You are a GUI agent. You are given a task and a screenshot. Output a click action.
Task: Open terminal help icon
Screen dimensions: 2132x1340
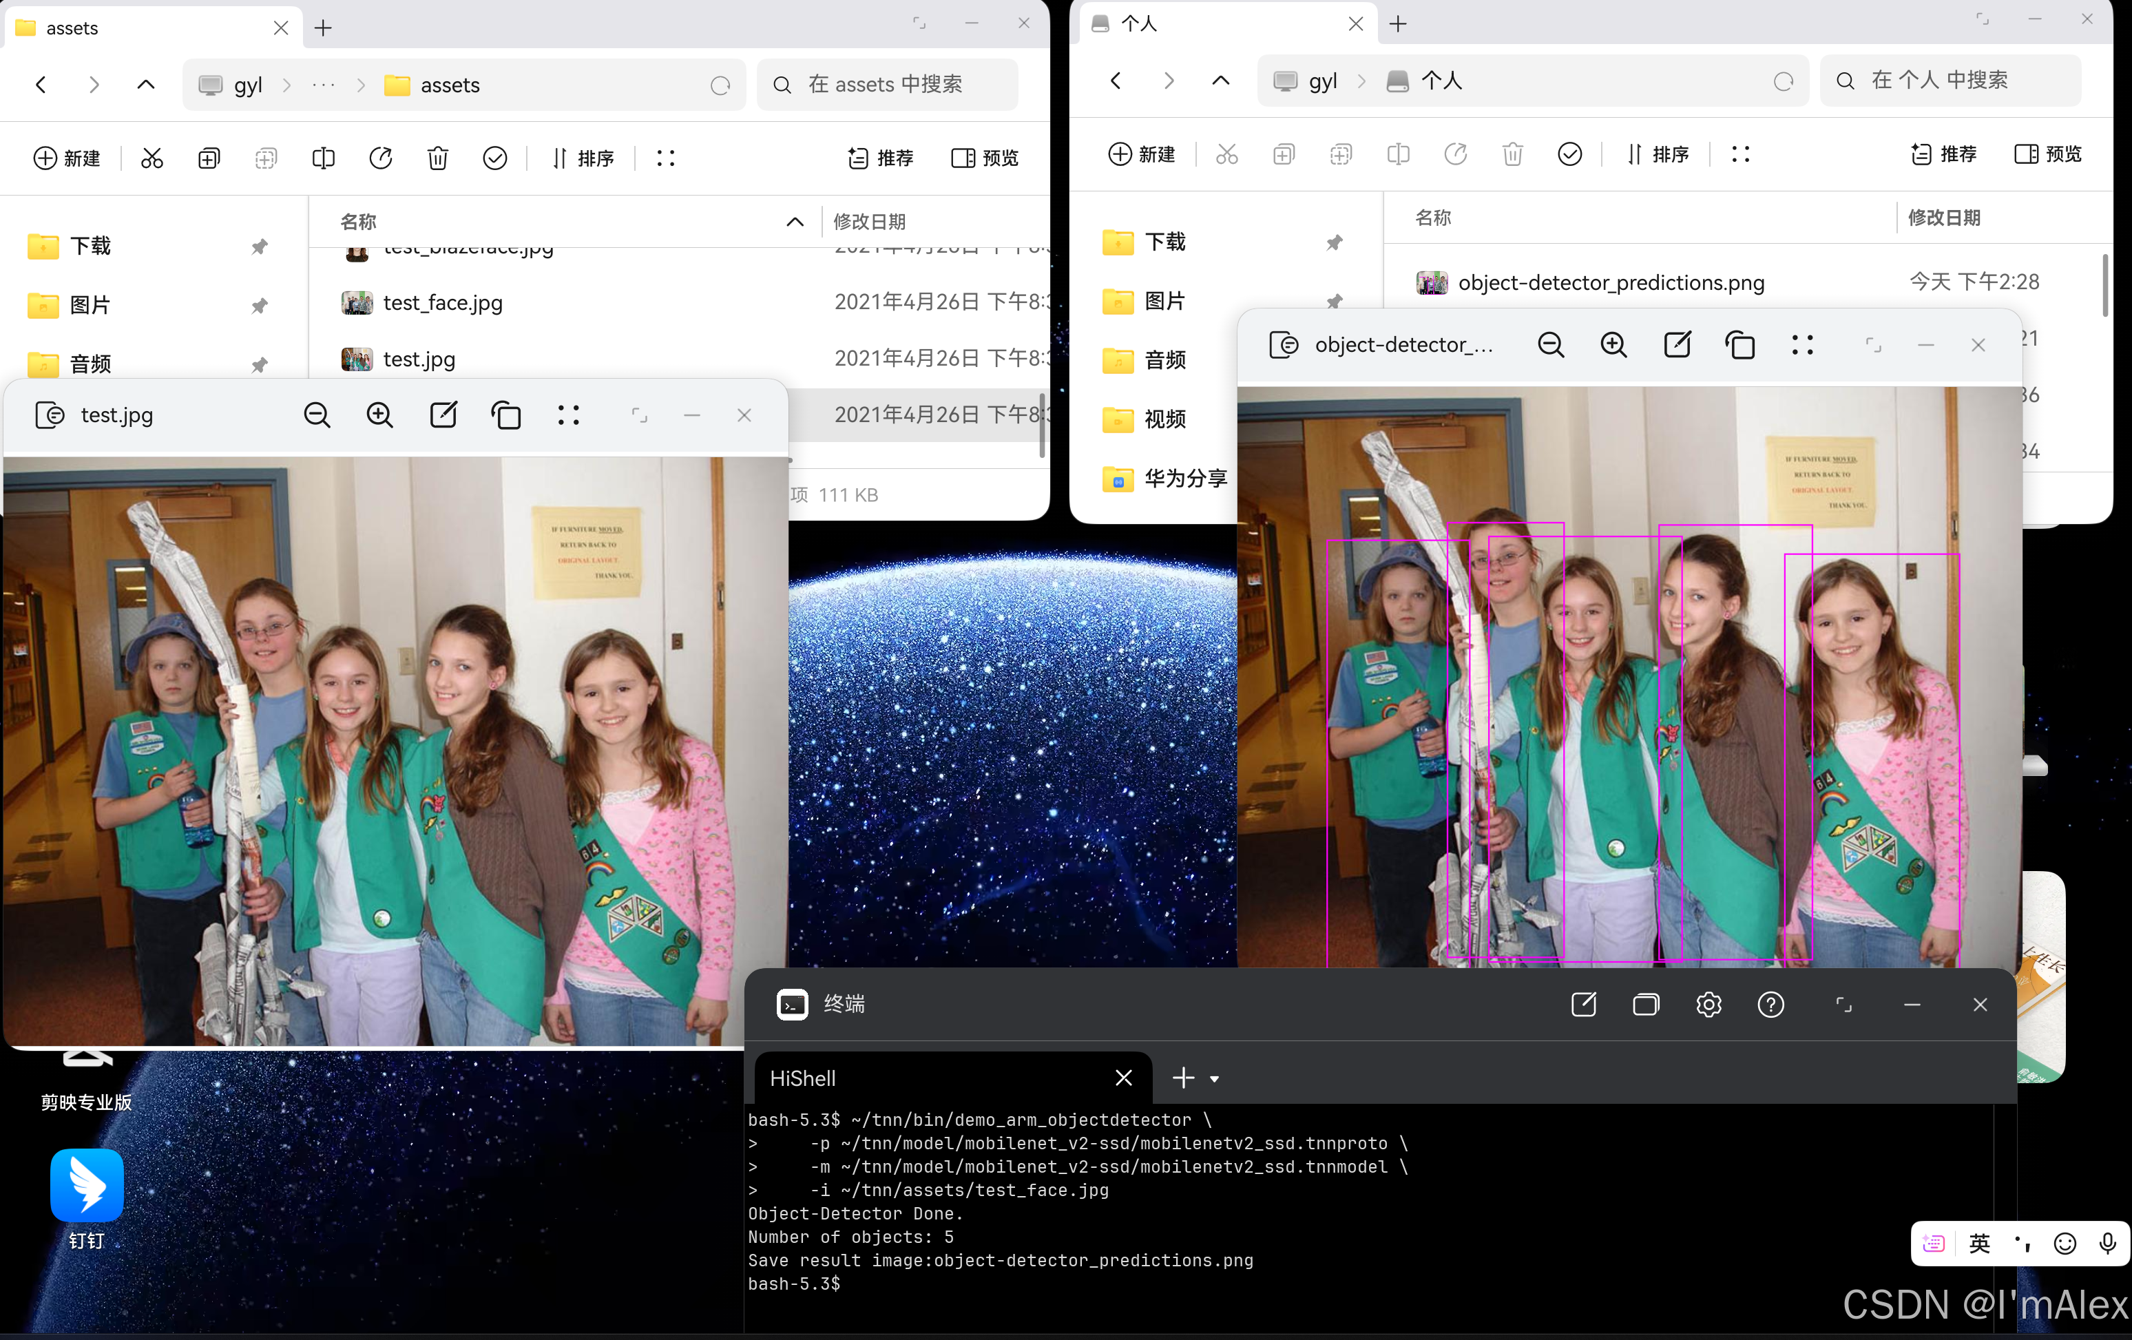[x=1770, y=1005]
